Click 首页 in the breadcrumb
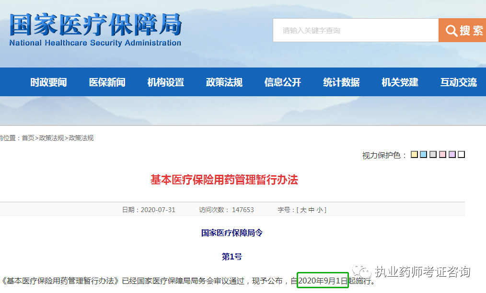The image size is (486, 293). [x=28, y=138]
